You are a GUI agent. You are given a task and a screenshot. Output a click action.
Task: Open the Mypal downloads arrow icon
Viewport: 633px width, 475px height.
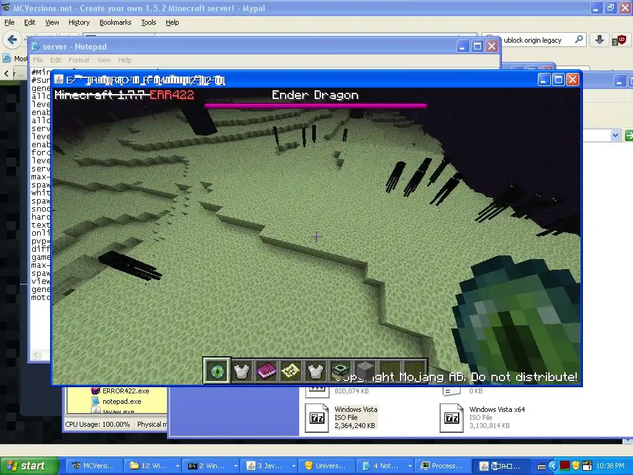(600, 40)
